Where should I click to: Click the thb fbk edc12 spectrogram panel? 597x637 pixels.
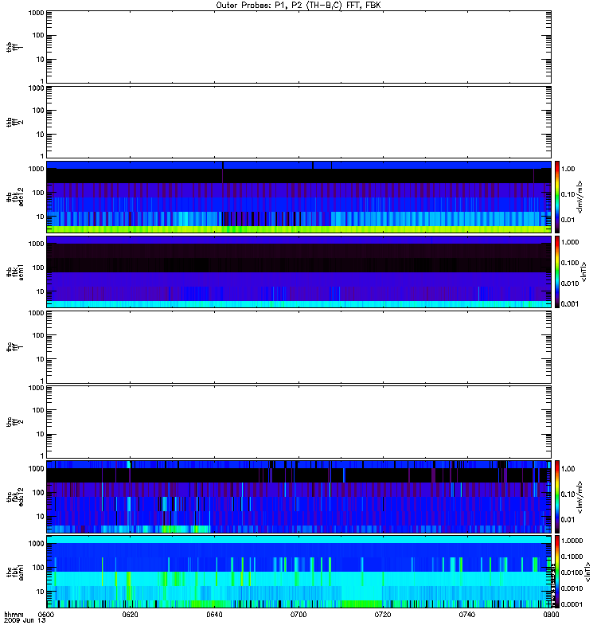pyautogui.click(x=298, y=197)
